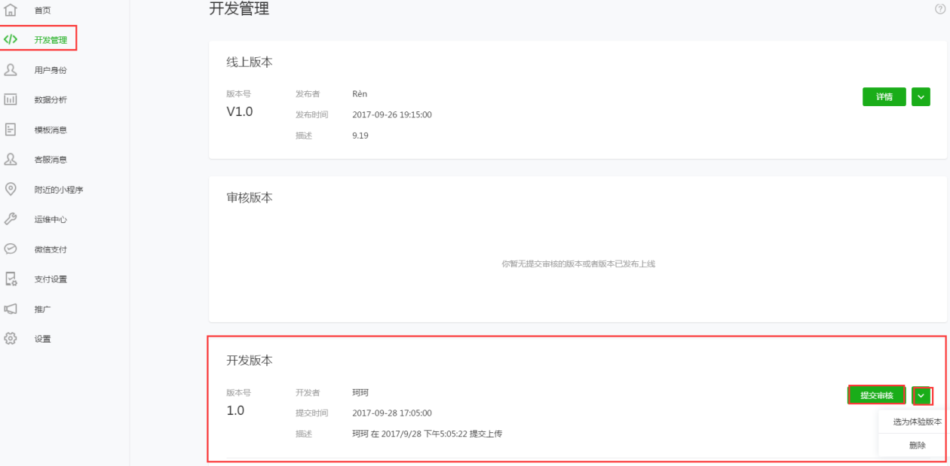Click the nearby mini-programs location pin icon
950x466 pixels.
click(11, 189)
